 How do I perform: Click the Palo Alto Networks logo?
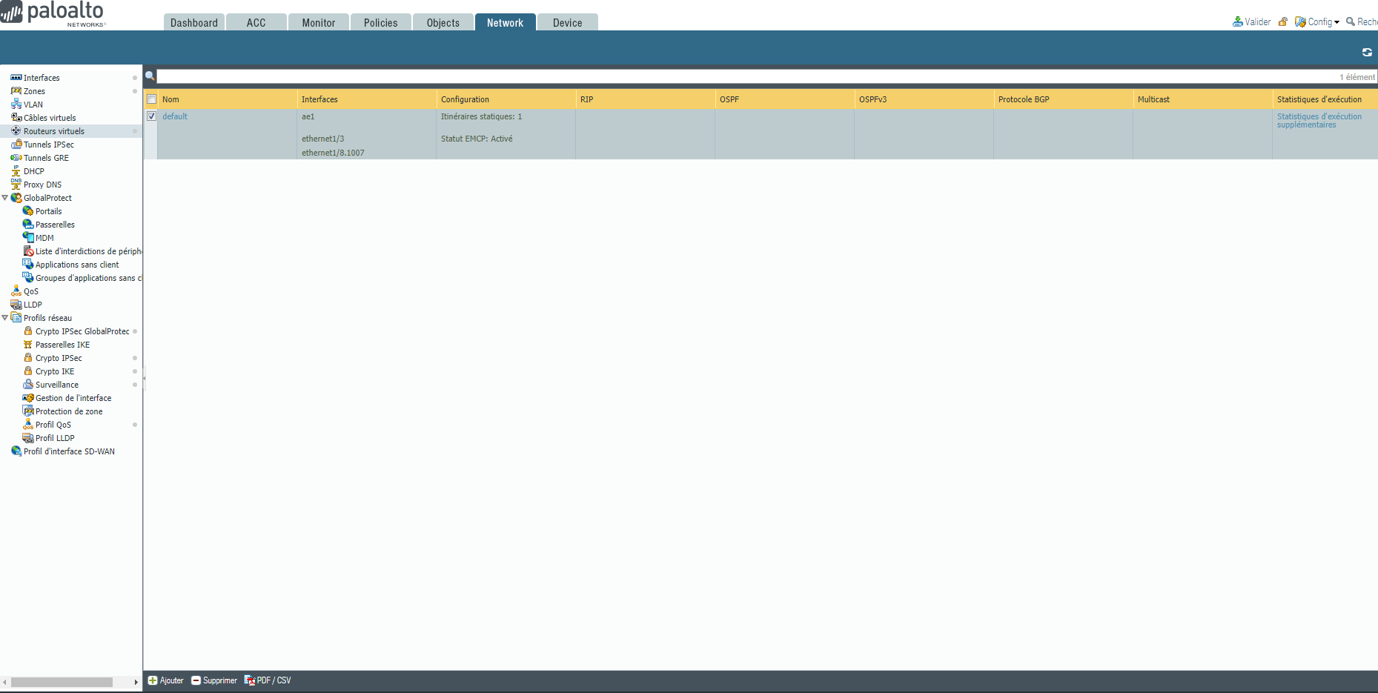click(53, 13)
